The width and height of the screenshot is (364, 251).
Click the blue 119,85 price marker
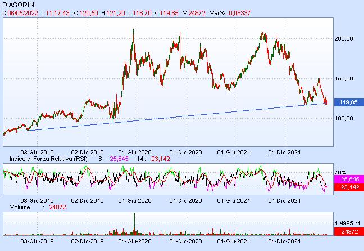point(349,102)
